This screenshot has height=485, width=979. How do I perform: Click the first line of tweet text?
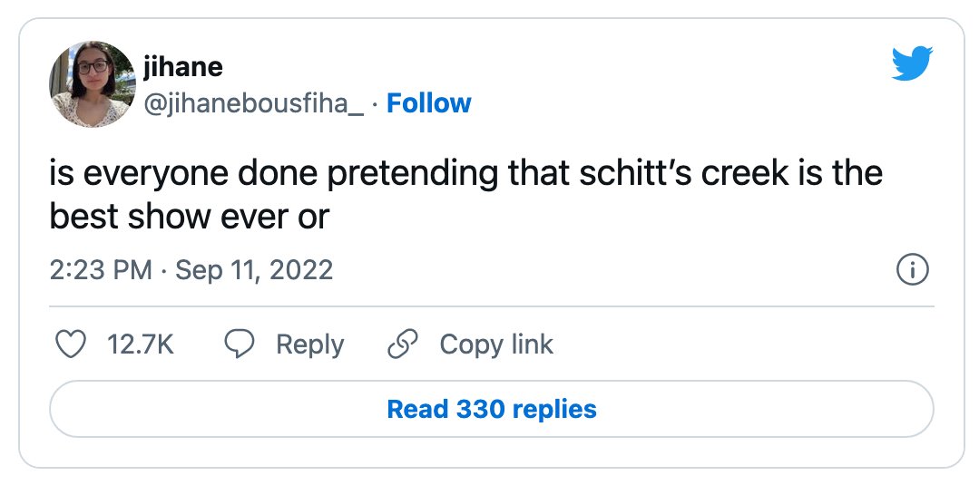pyautogui.click(x=466, y=174)
